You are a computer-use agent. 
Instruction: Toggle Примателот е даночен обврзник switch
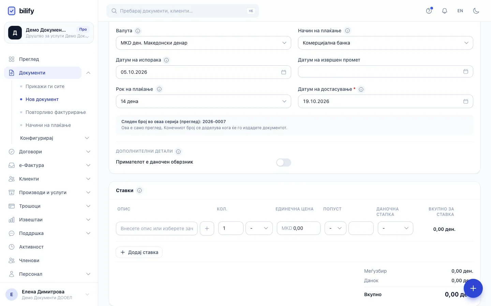[284, 163]
